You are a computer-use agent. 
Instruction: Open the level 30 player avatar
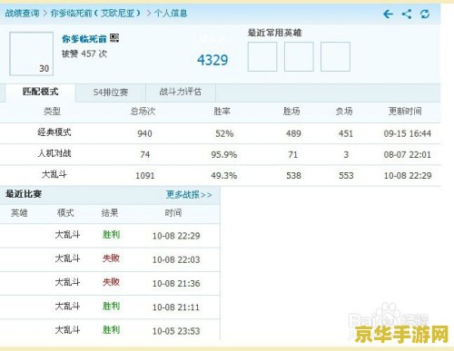click(31, 54)
